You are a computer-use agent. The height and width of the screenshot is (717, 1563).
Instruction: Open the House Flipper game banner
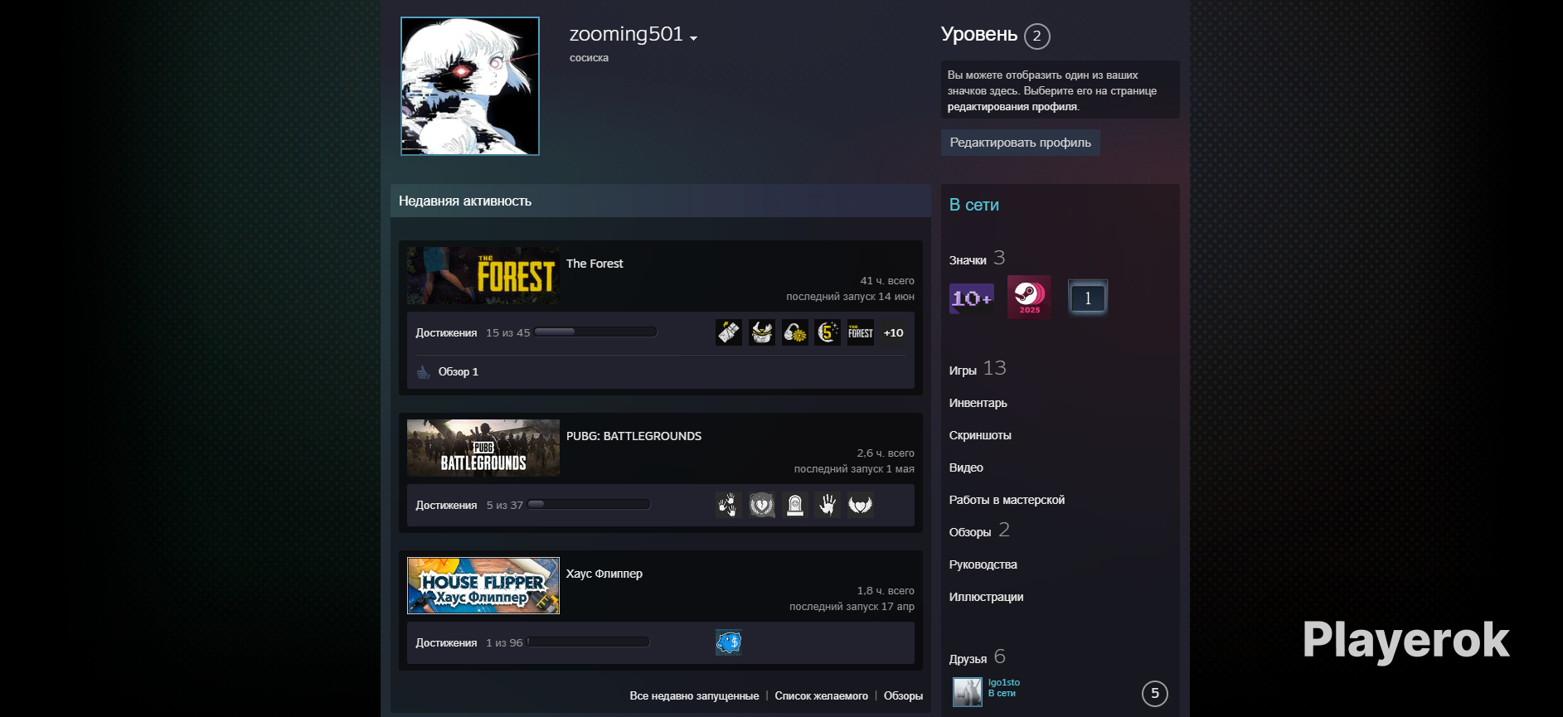[483, 585]
